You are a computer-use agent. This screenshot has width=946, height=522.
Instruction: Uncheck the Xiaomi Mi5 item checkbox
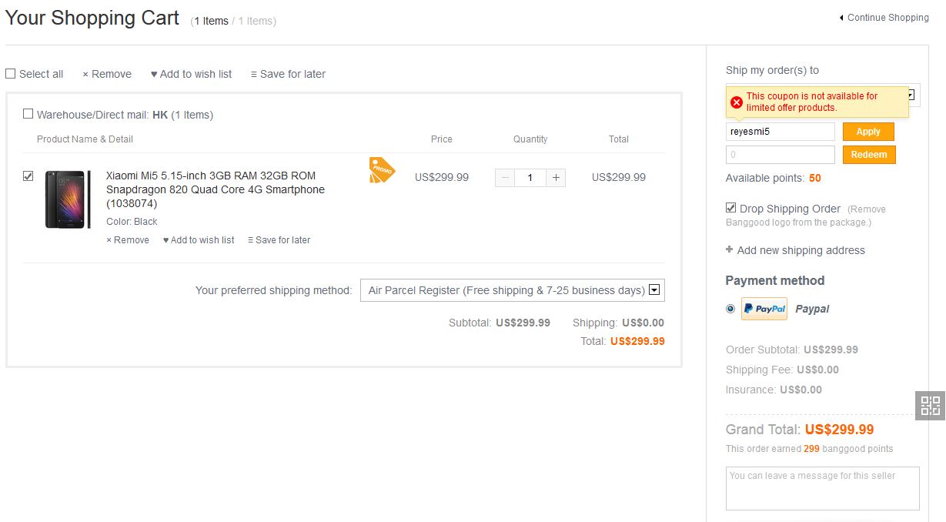(x=28, y=176)
